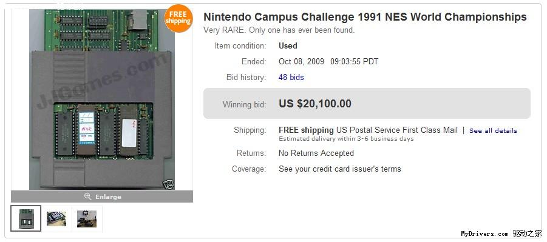Click the Very RARE subtitle text
Screen dimensions: 547x242
(279, 30)
